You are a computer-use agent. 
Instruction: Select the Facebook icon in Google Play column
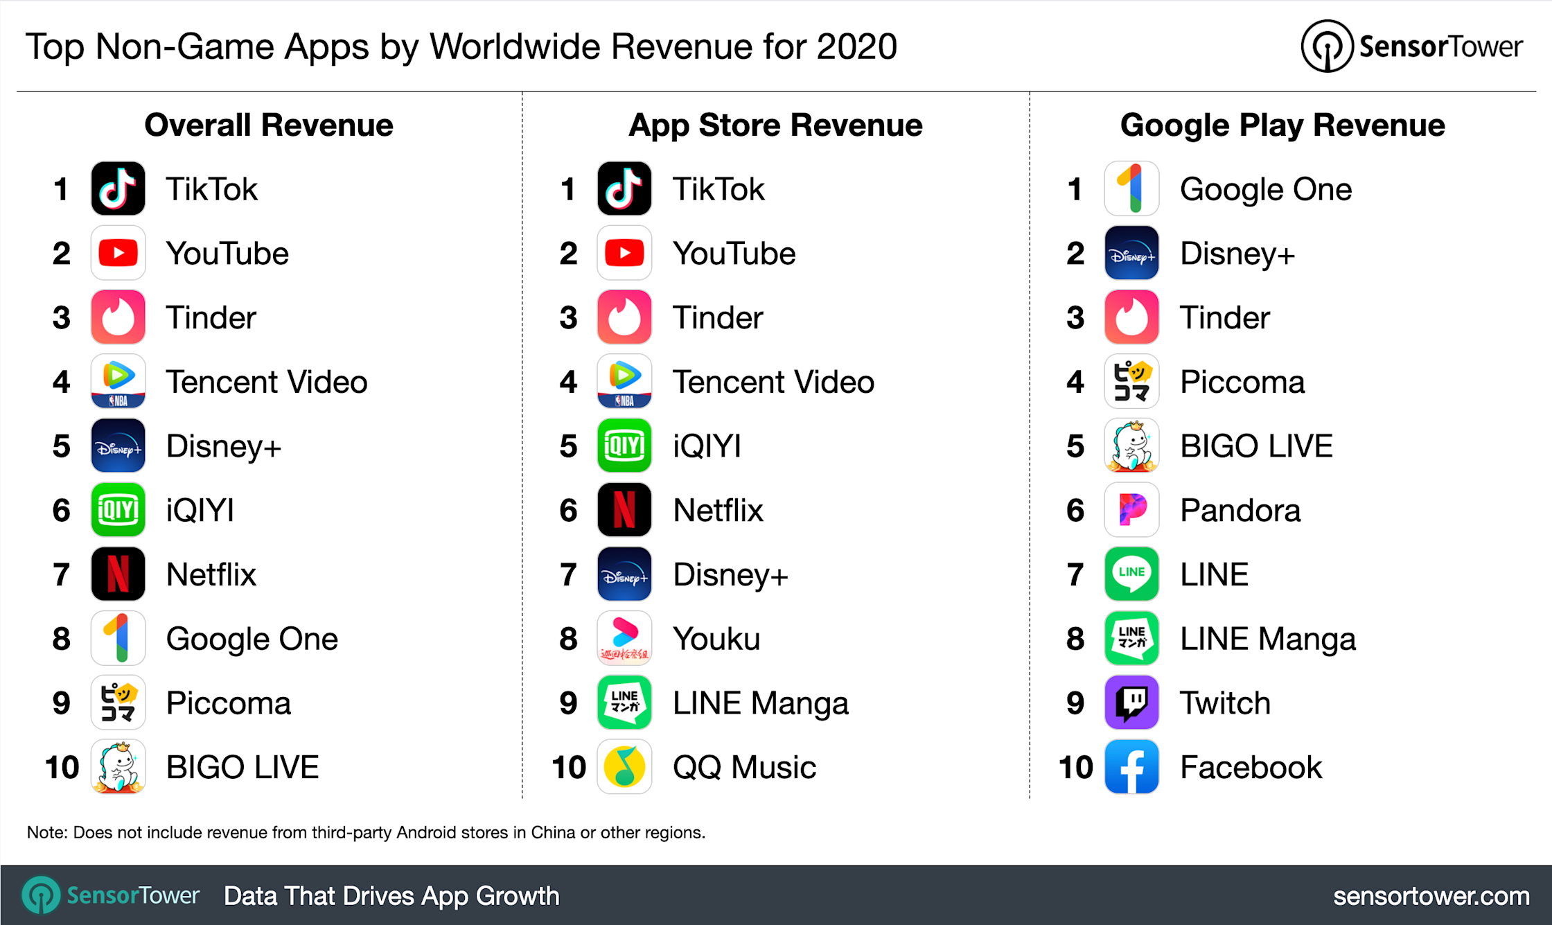click(x=1131, y=766)
